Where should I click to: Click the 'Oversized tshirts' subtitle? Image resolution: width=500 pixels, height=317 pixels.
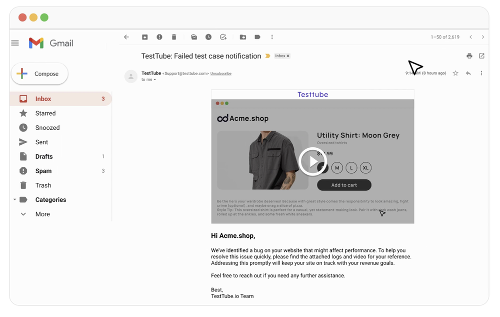[x=332, y=143]
